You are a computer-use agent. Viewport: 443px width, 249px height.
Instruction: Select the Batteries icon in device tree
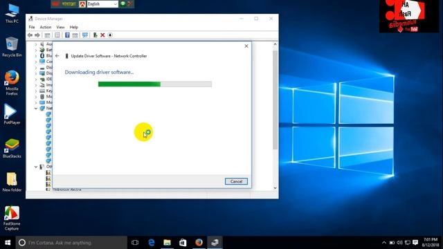[x=42, y=50]
